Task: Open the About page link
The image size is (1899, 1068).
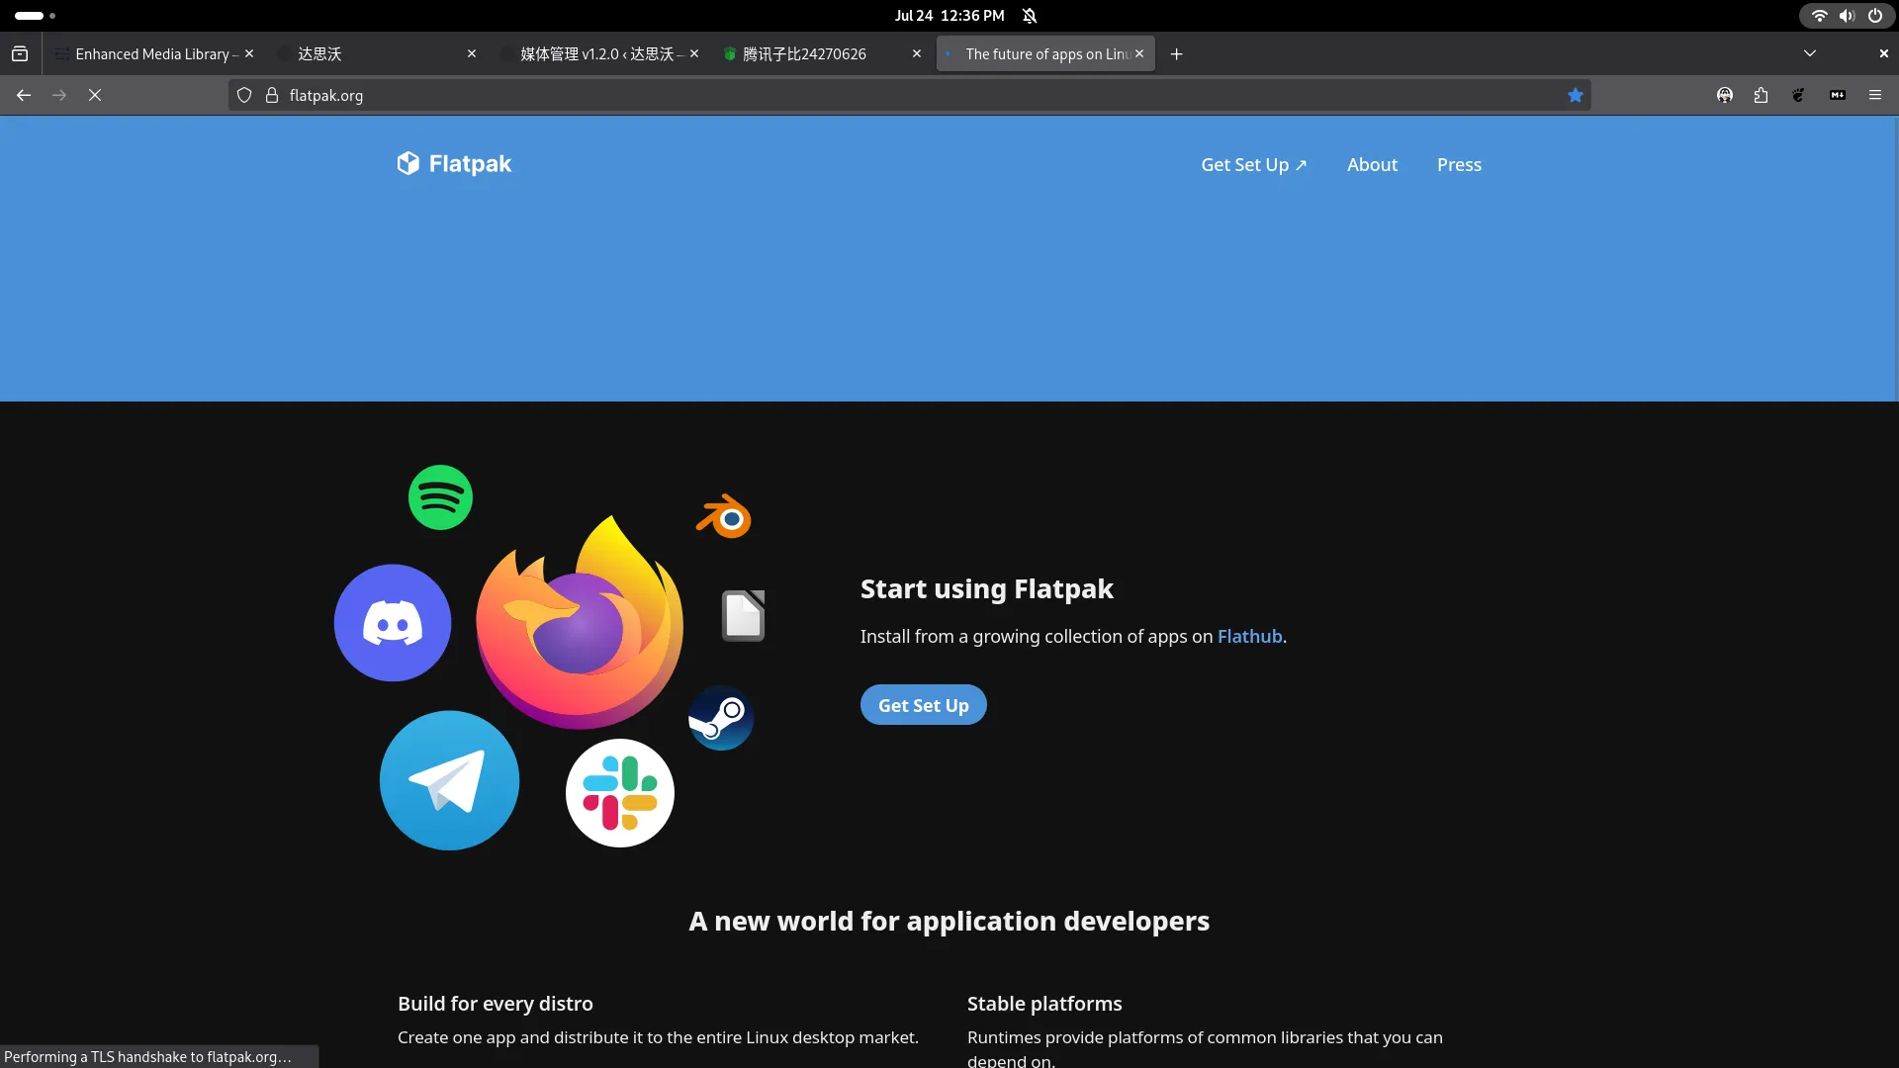Action: [x=1372, y=165]
